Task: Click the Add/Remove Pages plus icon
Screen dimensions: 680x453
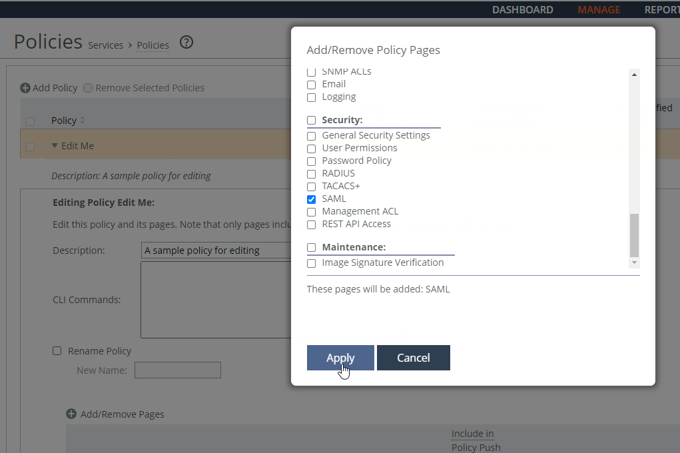Action: (x=71, y=414)
